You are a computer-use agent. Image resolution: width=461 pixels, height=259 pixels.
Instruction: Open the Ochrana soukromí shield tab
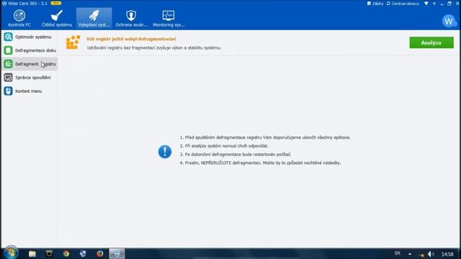coord(131,18)
